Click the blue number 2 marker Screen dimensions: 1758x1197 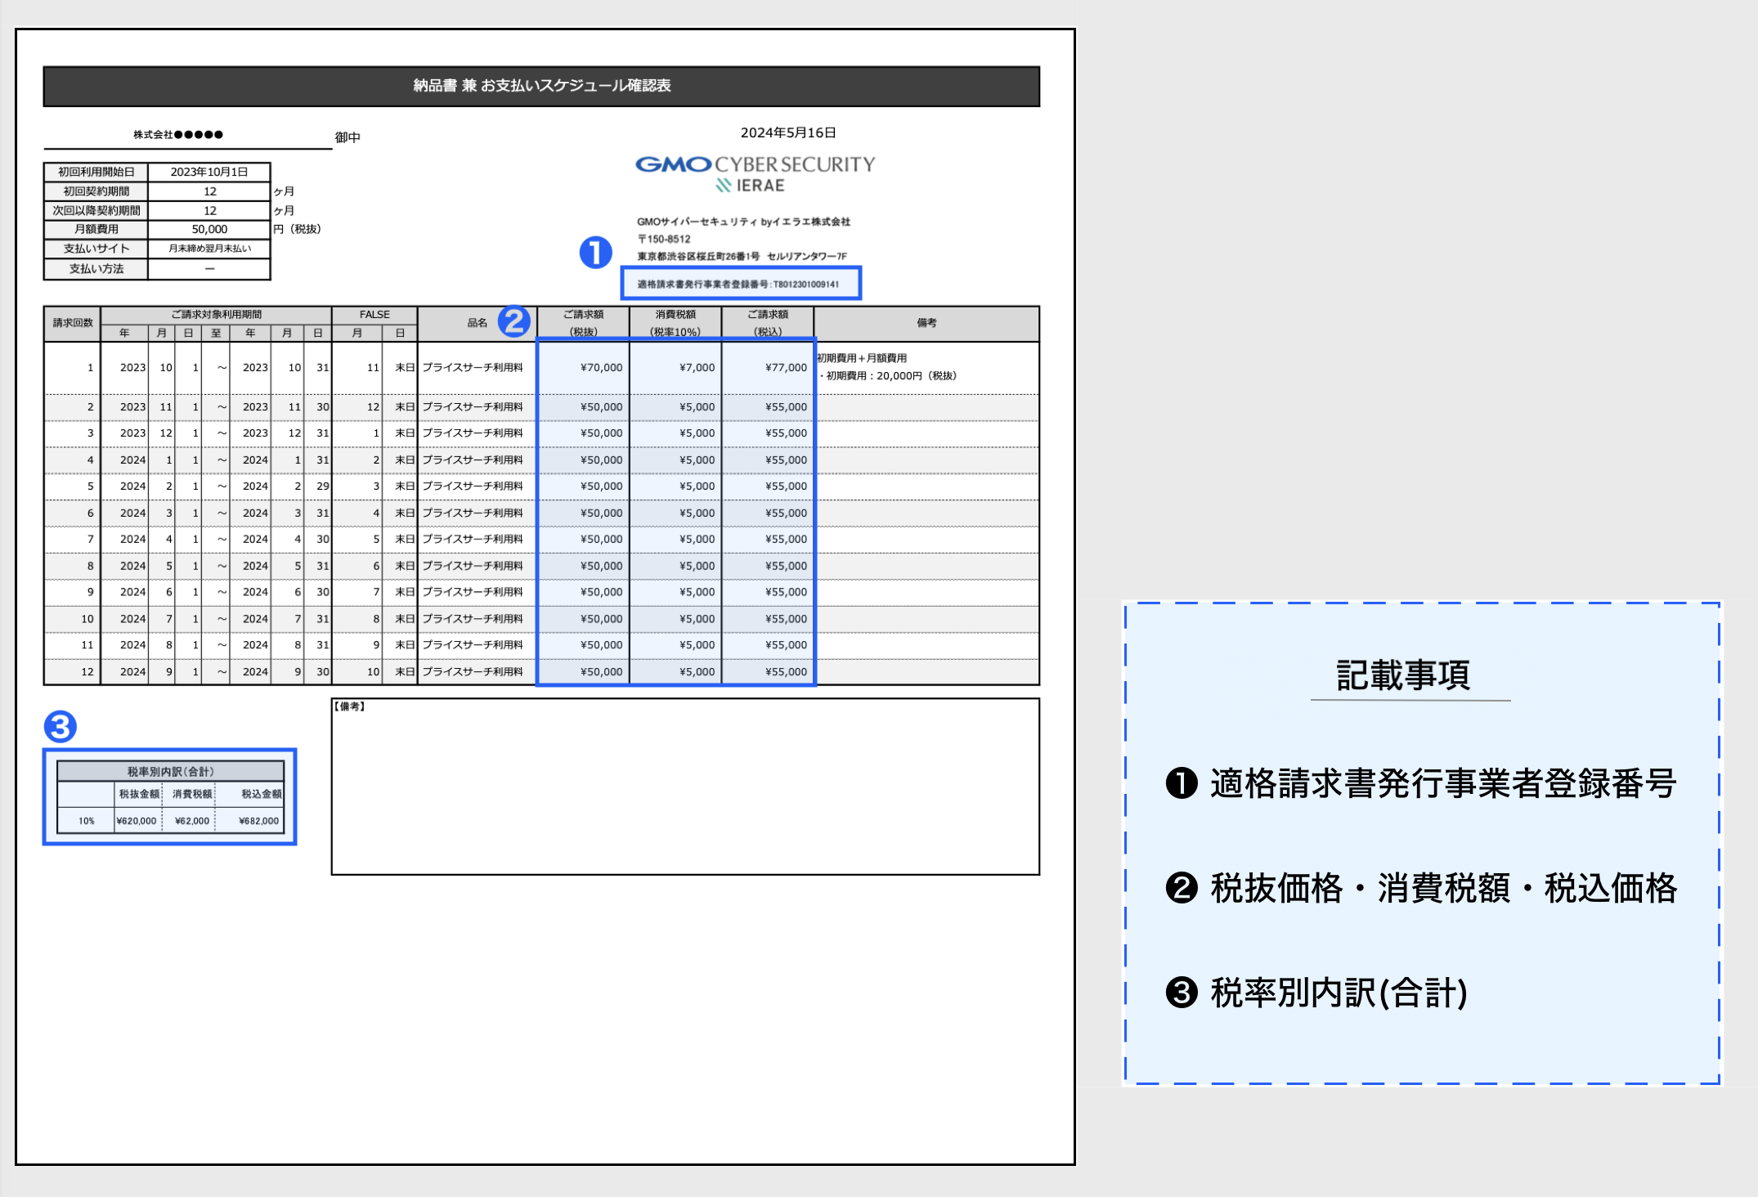coord(514,321)
